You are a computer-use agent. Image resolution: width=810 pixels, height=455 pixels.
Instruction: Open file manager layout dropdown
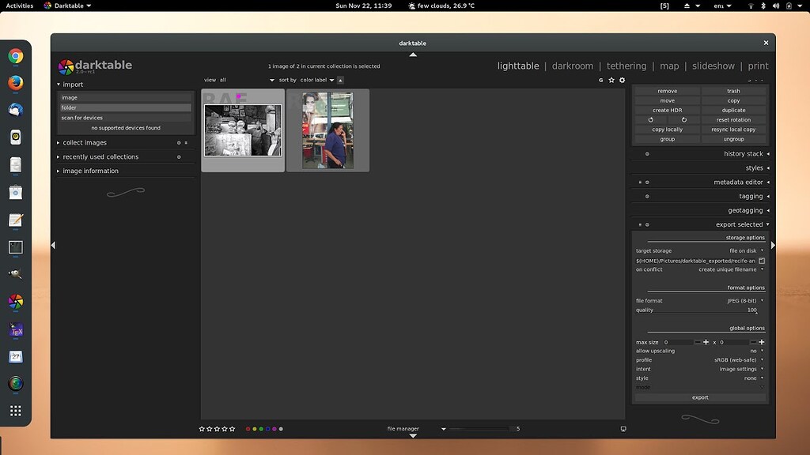416,429
